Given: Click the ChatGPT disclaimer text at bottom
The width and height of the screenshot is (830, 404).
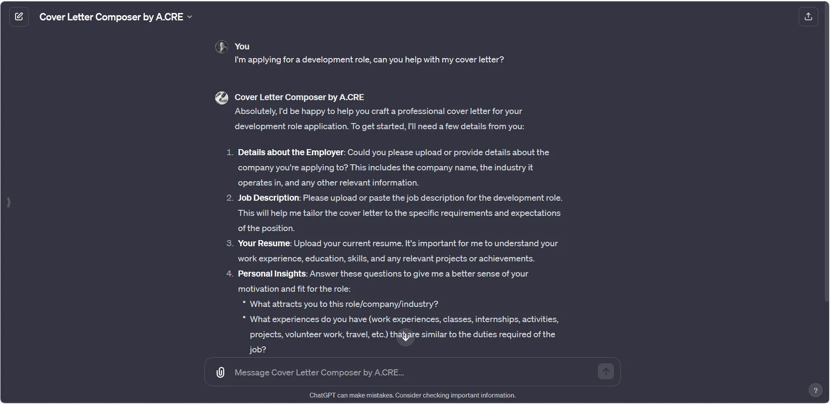Looking at the screenshot, I should (x=412, y=395).
